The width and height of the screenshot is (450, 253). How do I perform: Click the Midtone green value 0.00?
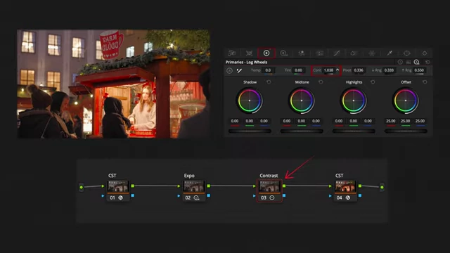[x=302, y=121]
